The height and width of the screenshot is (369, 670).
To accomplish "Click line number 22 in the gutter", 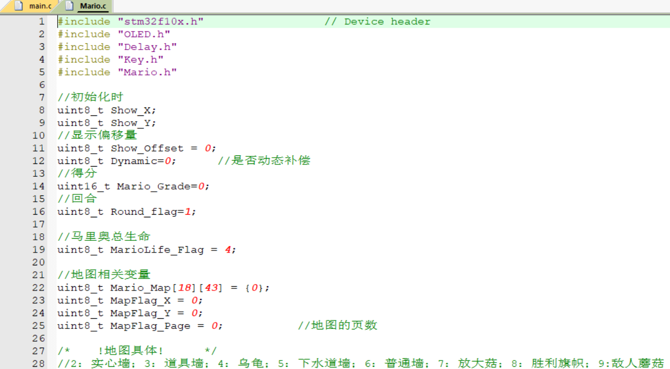I will tap(38, 288).
